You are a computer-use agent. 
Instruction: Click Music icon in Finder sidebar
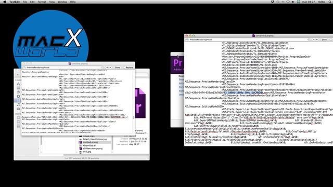pyautogui.click(x=18, y=104)
